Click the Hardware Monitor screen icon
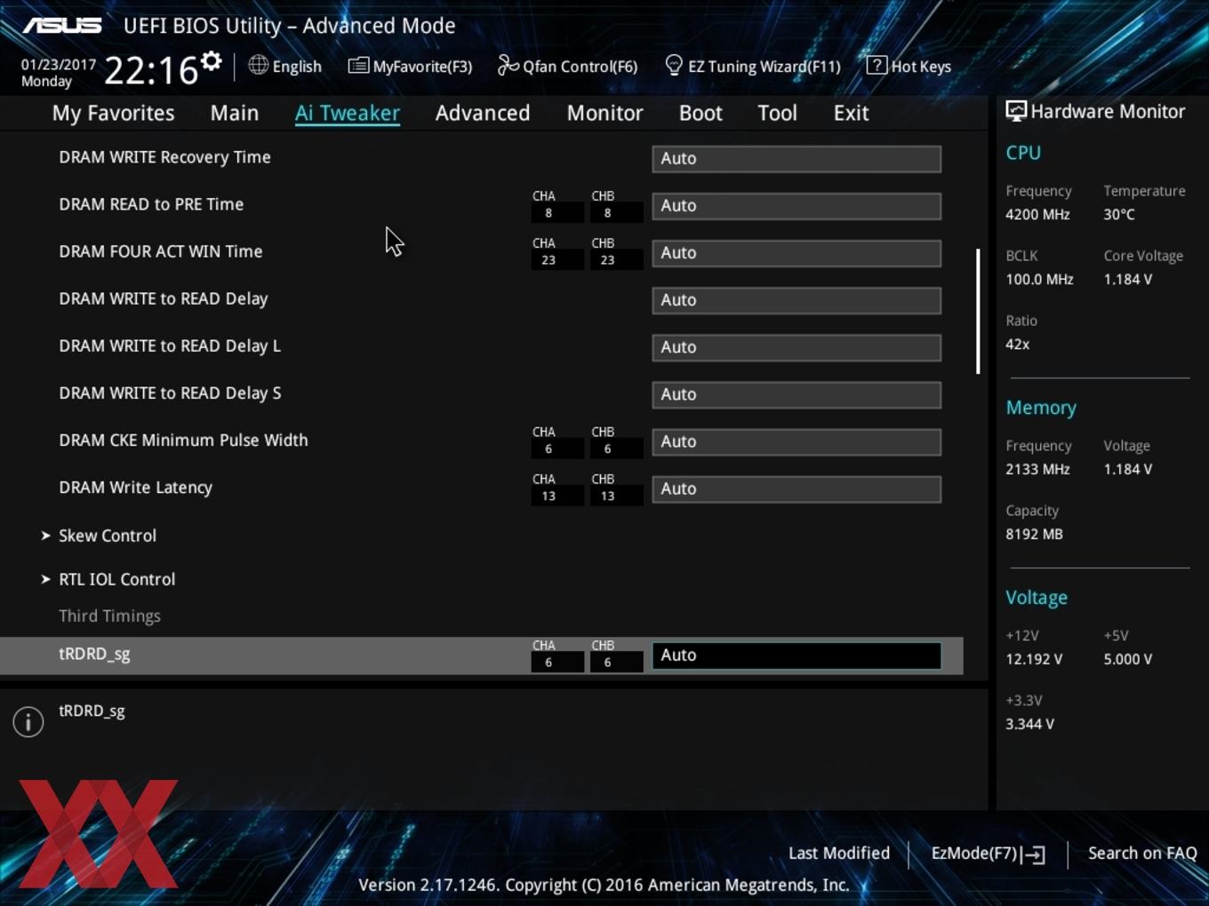 pos(1016,112)
